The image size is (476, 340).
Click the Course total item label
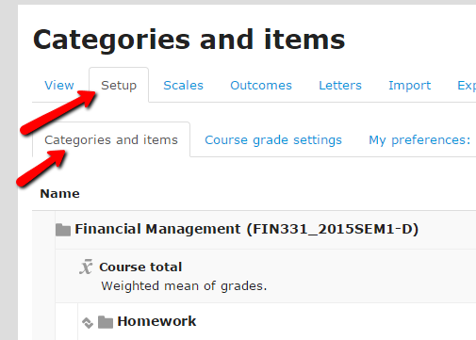[140, 267]
